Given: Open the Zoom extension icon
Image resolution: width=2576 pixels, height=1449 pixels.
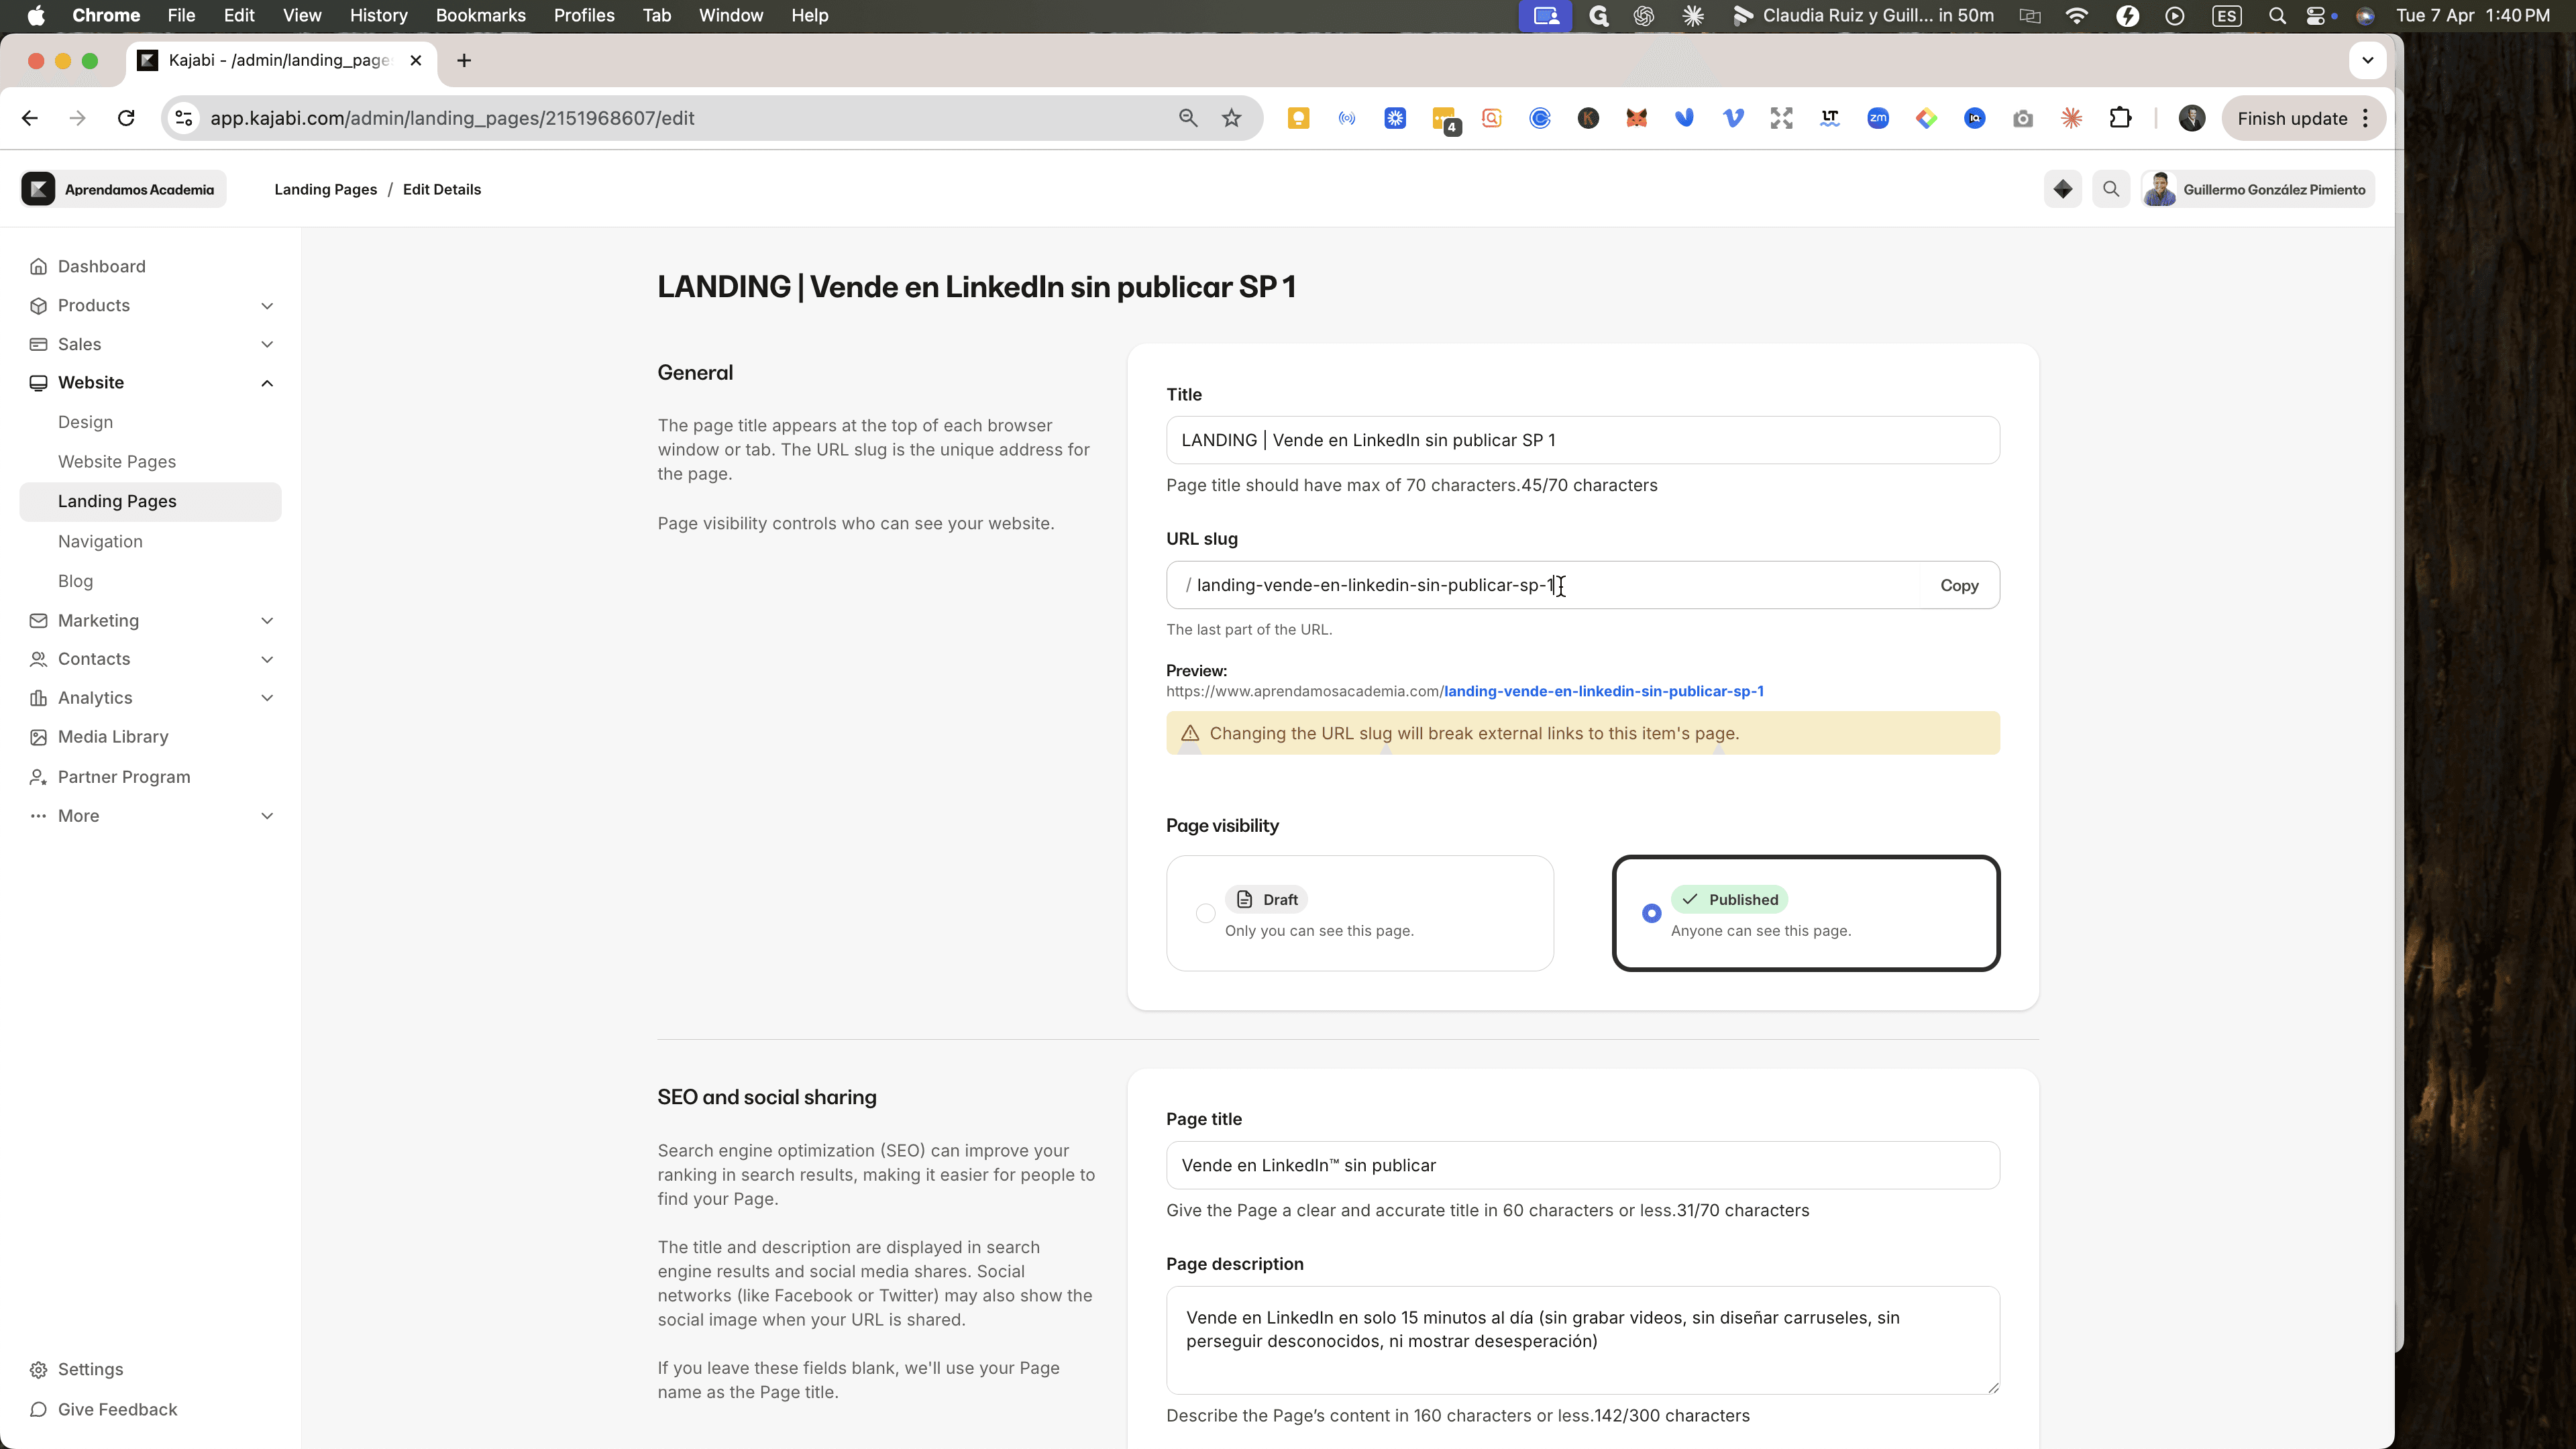Looking at the screenshot, I should click(x=1877, y=118).
